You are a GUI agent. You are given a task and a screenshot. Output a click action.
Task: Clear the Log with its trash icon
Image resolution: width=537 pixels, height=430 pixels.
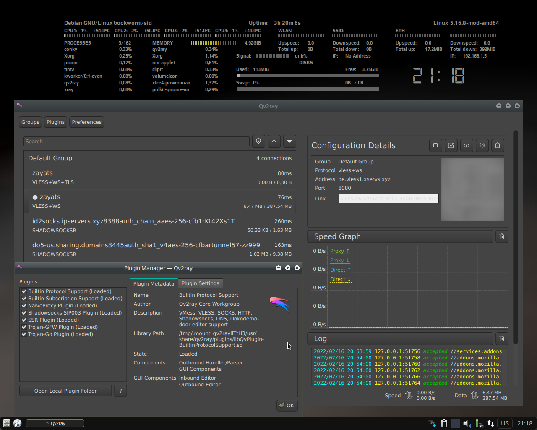point(502,338)
